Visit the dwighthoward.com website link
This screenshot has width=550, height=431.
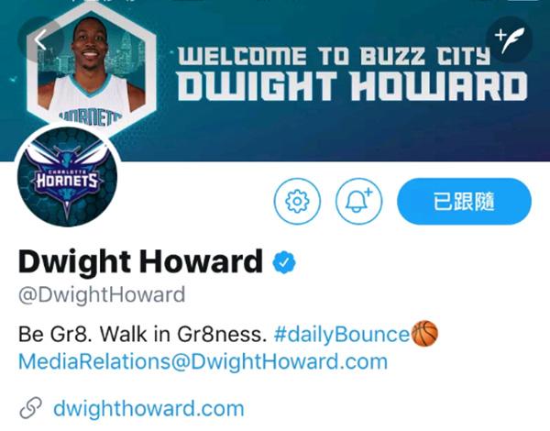[148, 409]
